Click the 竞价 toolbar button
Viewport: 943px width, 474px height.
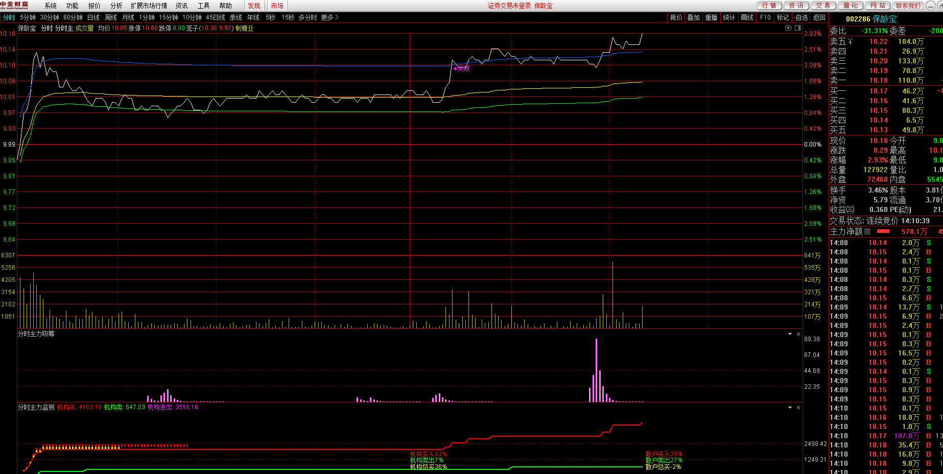(x=676, y=17)
